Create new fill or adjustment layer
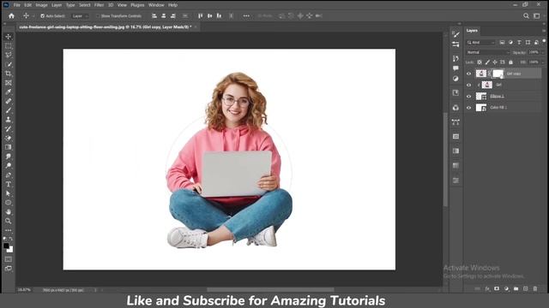The height and width of the screenshot is (308, 549). 506,289
